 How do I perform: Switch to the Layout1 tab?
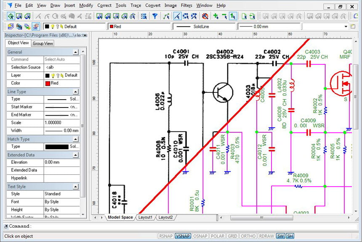point(146,217)
